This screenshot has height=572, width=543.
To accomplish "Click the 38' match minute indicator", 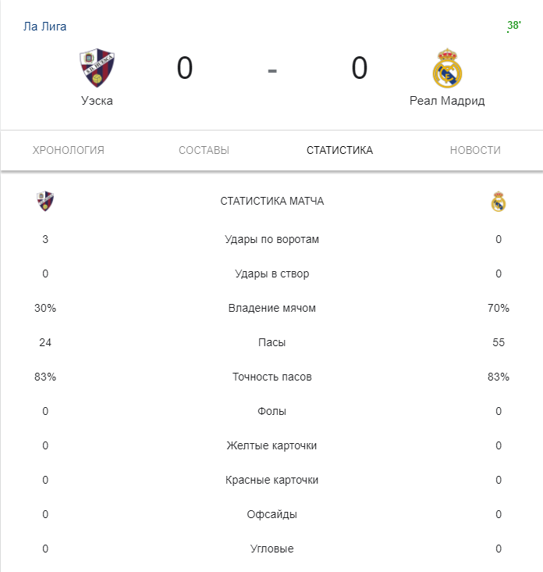I will tap(514, 27).
